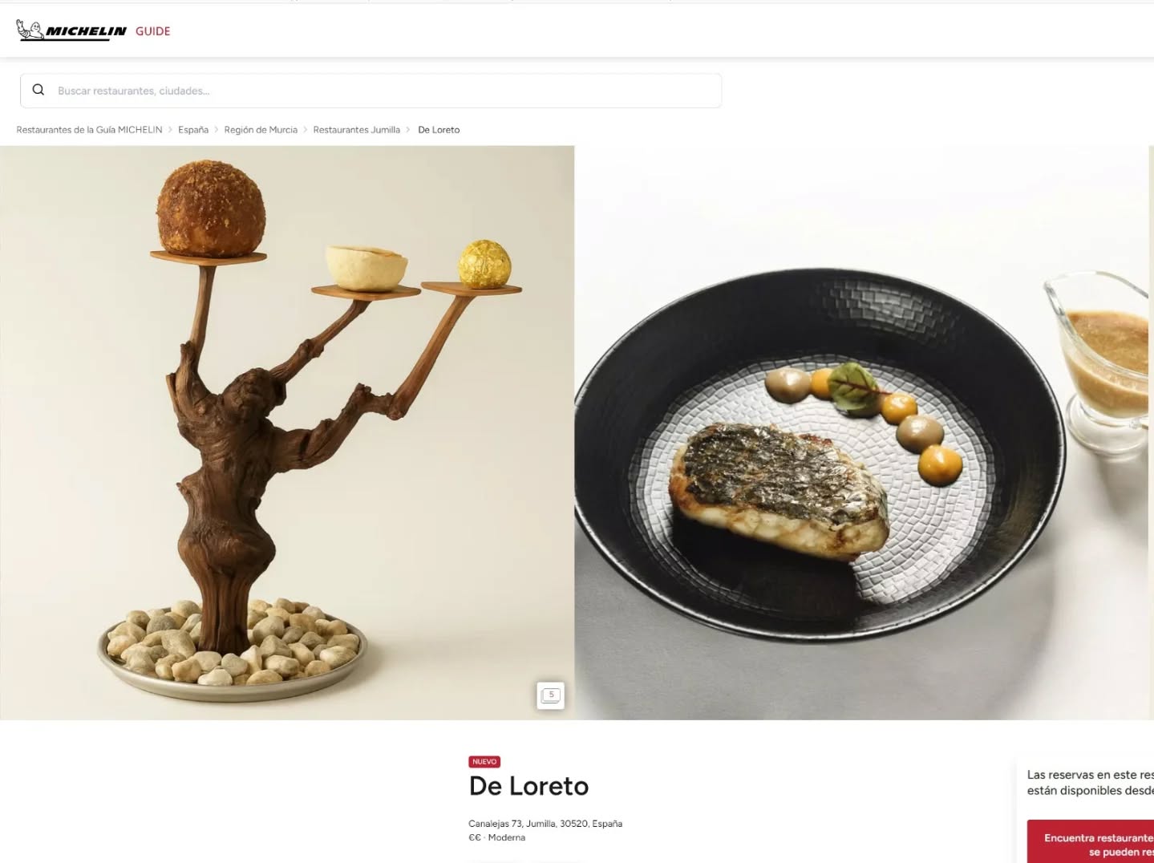Select the Región de Murcia breadcrumb
The image size is (1154, 863).
[x=261, y=130]
